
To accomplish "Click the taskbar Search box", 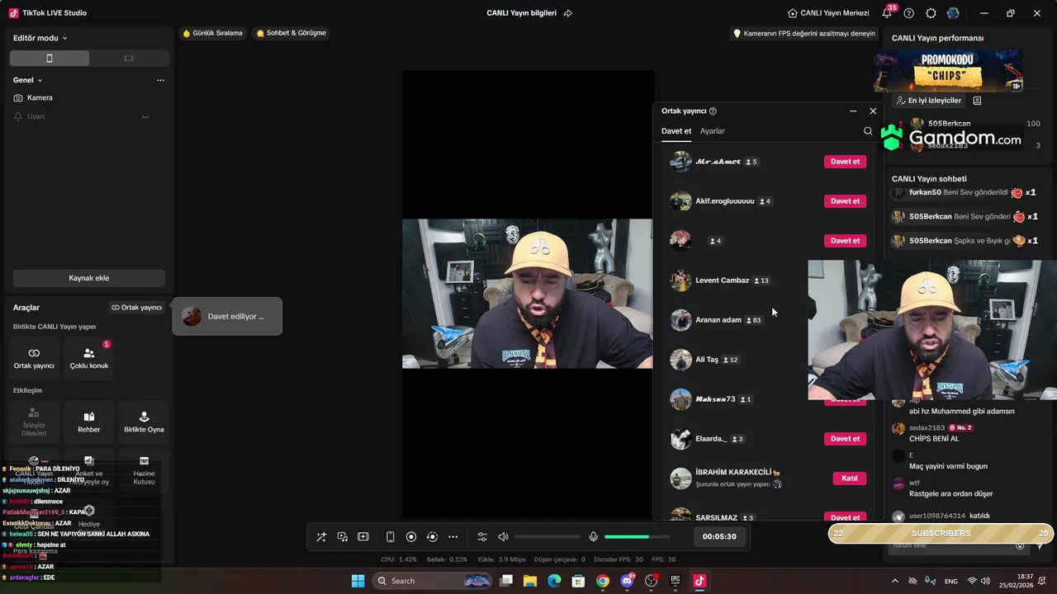I will tap(432, 581).
